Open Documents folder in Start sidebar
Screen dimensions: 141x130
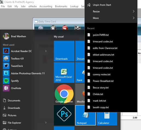click(x=12, y=100)
